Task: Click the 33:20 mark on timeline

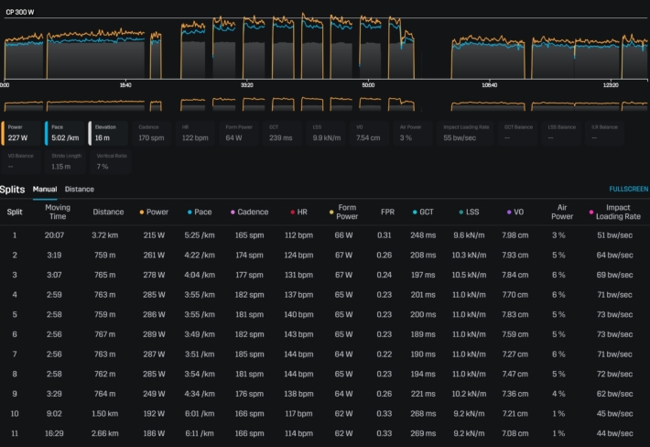Action: pos(247,84)
